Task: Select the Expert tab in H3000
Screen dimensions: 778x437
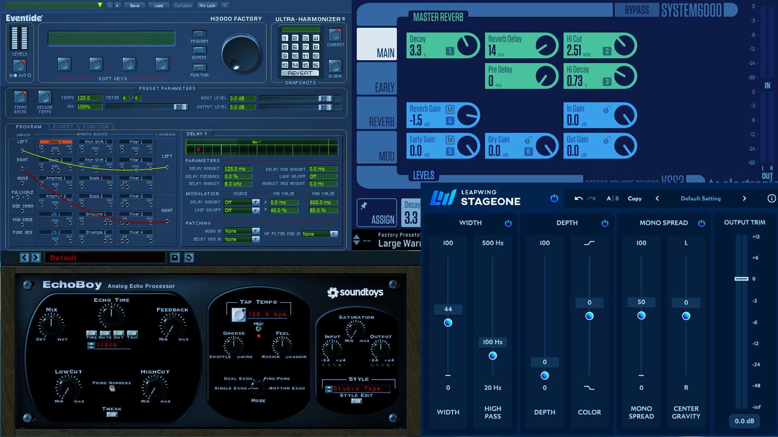Action: [x=63, y=127]
